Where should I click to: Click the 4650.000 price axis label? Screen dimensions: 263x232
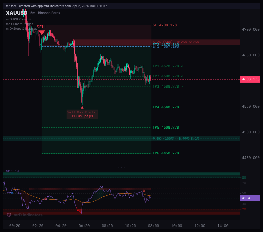[251, 55]
